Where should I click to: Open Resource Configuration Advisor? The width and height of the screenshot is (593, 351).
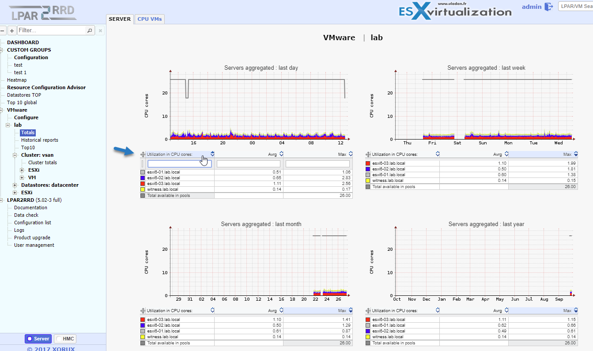[46, 87]
